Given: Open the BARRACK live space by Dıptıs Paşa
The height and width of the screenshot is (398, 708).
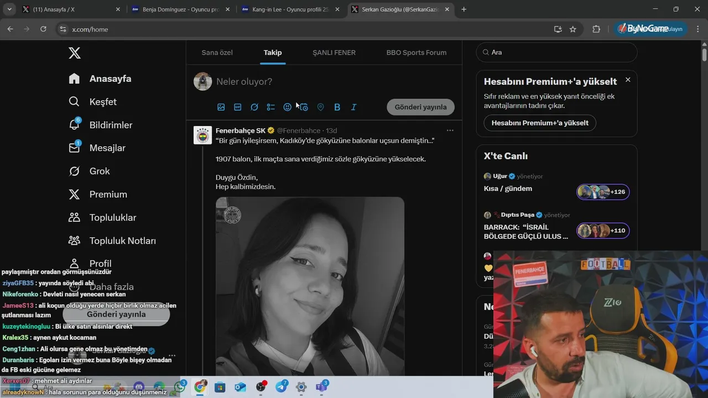Looking at the screenshot, I should click(526, 232).
